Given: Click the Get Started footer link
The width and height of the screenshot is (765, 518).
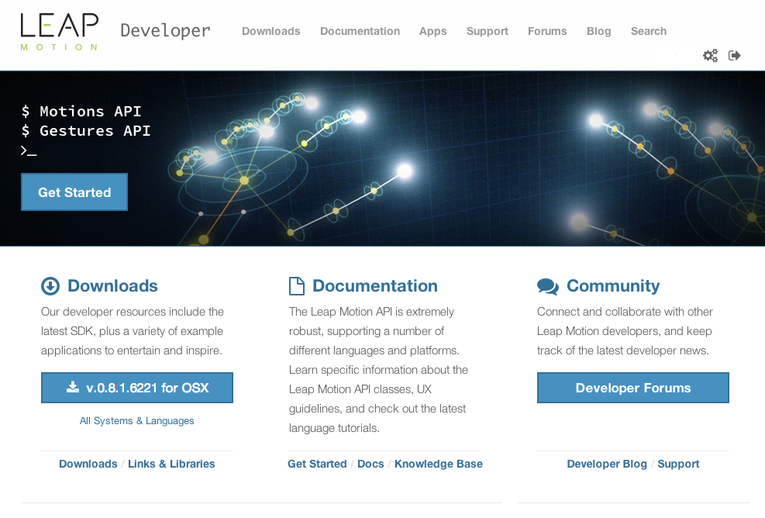Looking at the screenshot, I should pos(317,464).
